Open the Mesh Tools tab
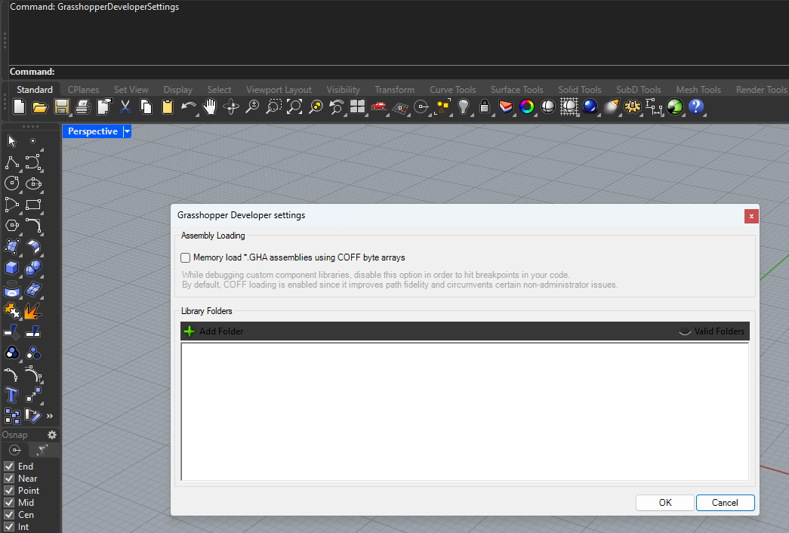Viewport: 789px width, 533px height. (698, 90)
